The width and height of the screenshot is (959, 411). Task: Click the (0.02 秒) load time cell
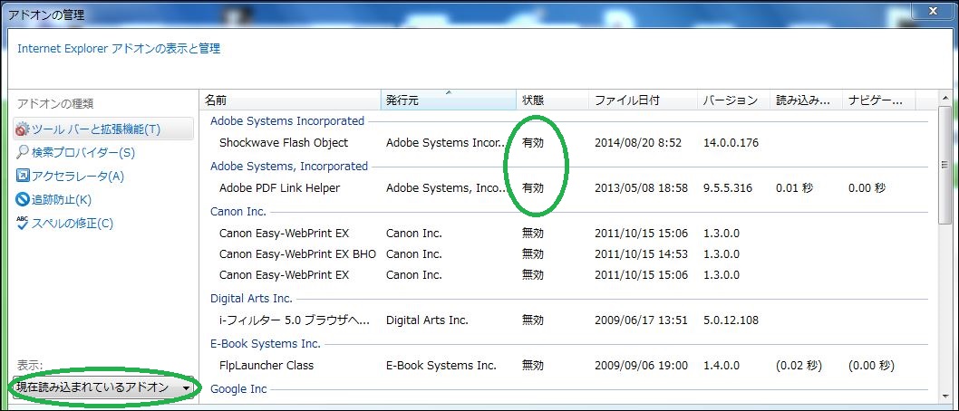click(x=799, y=366)
